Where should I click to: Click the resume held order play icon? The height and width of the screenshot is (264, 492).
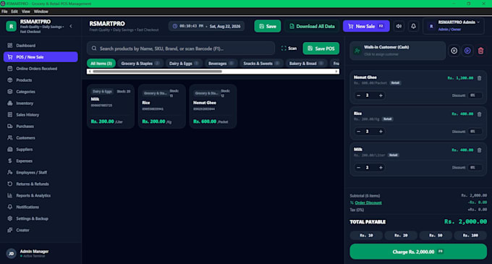click(x=467, y=51)
